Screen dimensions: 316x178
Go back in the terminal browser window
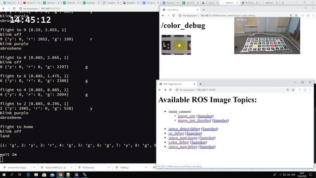pos(3,9)
